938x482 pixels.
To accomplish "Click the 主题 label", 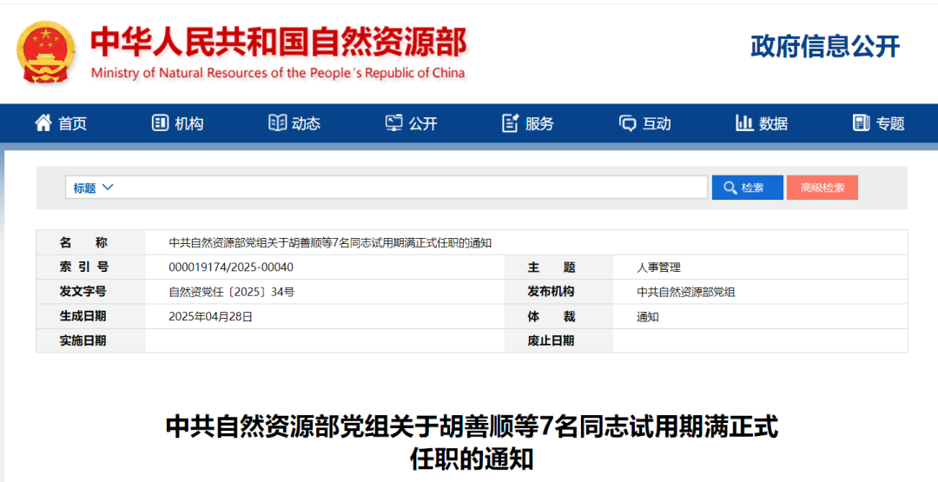I will pos(551,267).
